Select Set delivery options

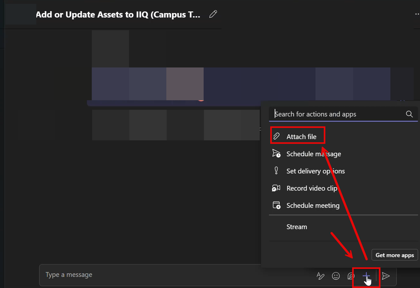(x=315, y=171)
